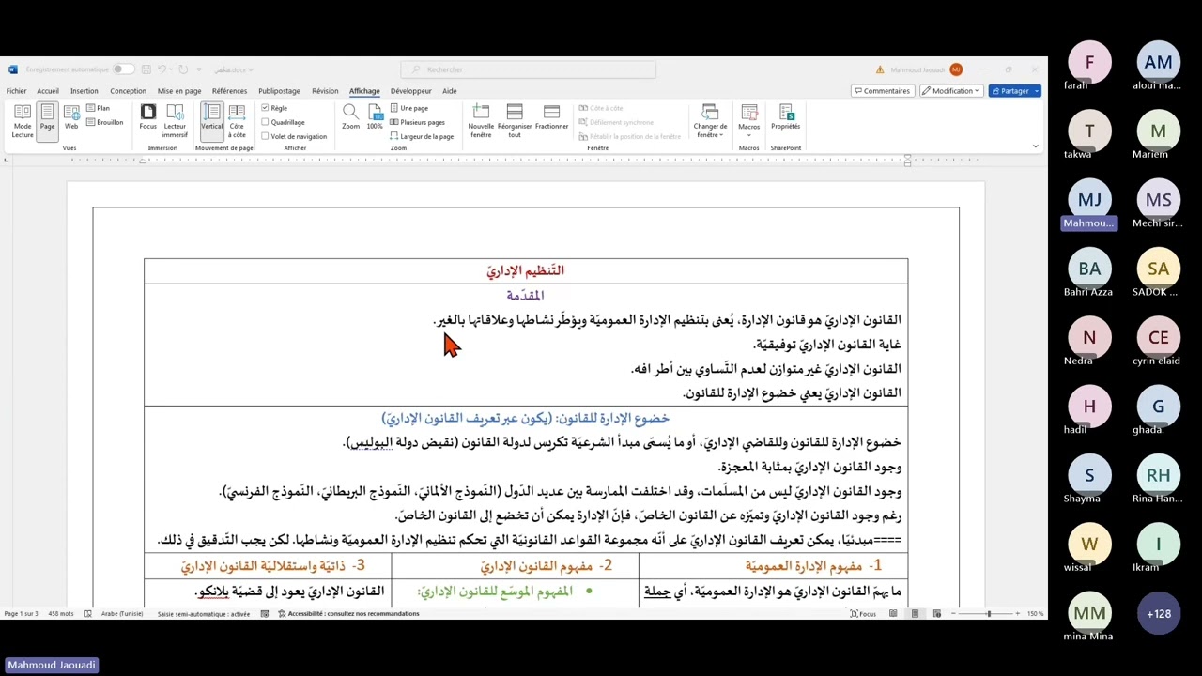Image resolution: width=1202 pixels, height=676 pixels.
Task: Switch to Brouillon draft view
Action: (104, 122)
